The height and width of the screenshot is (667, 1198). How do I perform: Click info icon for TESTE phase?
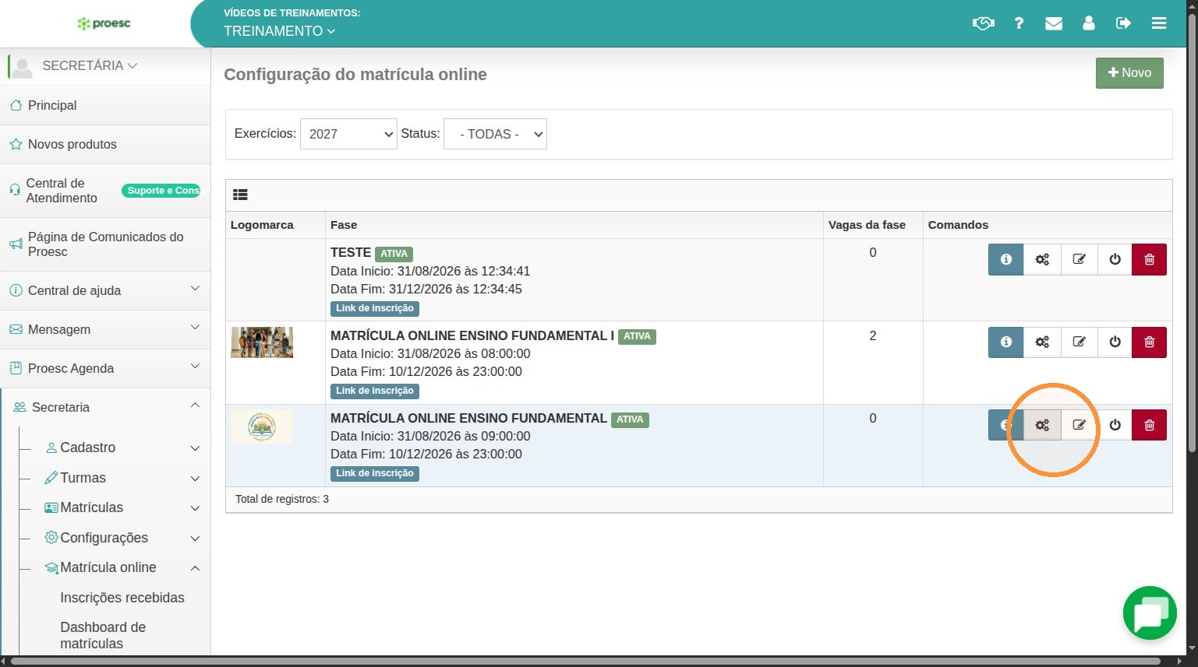tap(1005, 259)
